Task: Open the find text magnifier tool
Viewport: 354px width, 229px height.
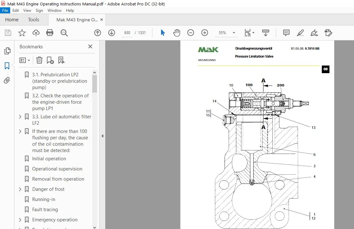Action: coord(64,33)
